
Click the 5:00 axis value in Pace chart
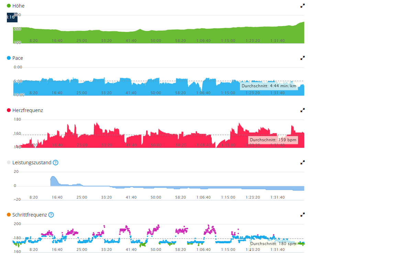[18, 81]
